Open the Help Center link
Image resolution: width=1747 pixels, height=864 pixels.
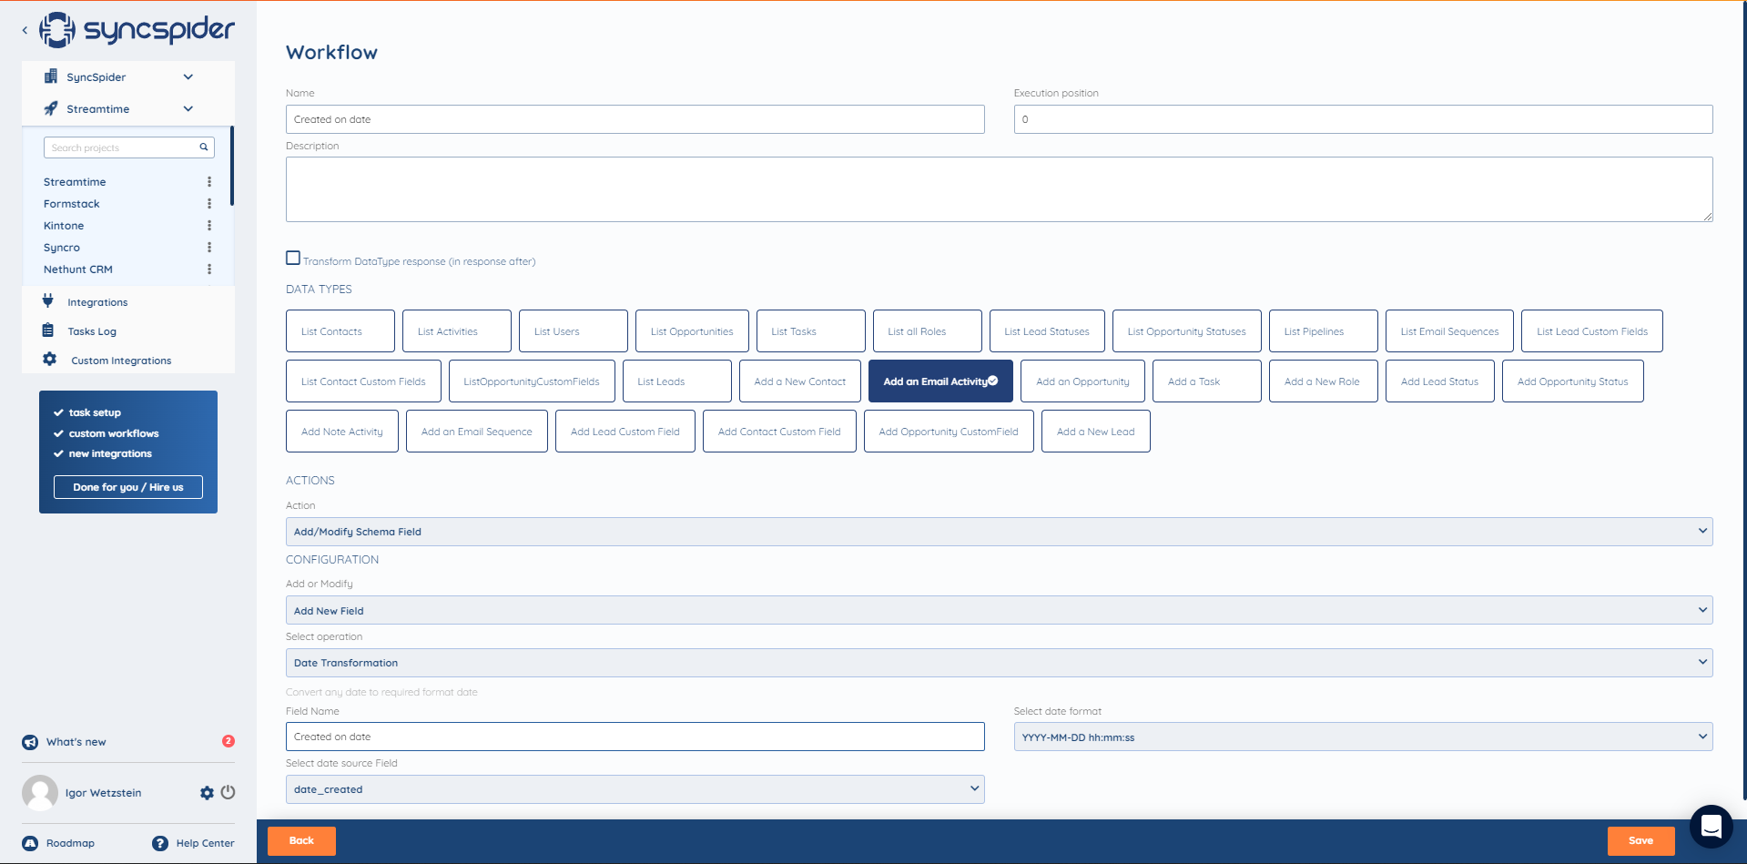pyautogui.click(x=205, y=843)
